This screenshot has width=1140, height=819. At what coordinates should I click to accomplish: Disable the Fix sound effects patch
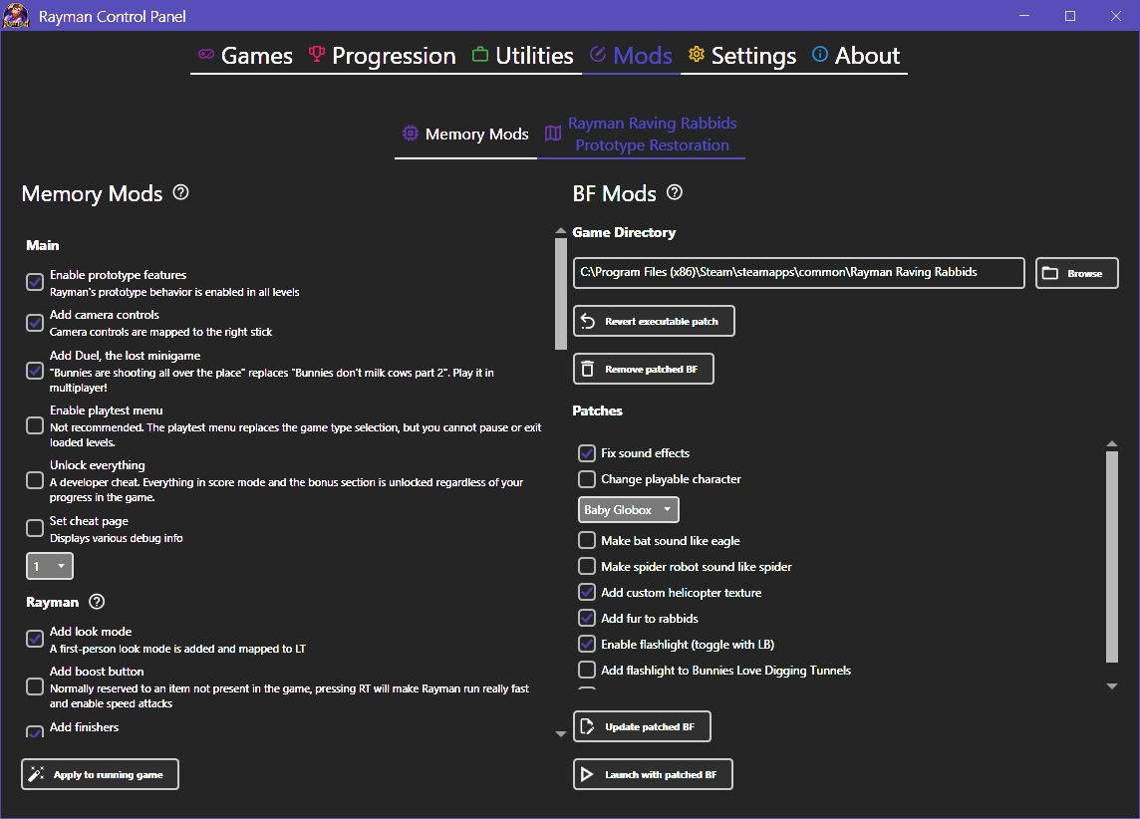pos(587,452)
